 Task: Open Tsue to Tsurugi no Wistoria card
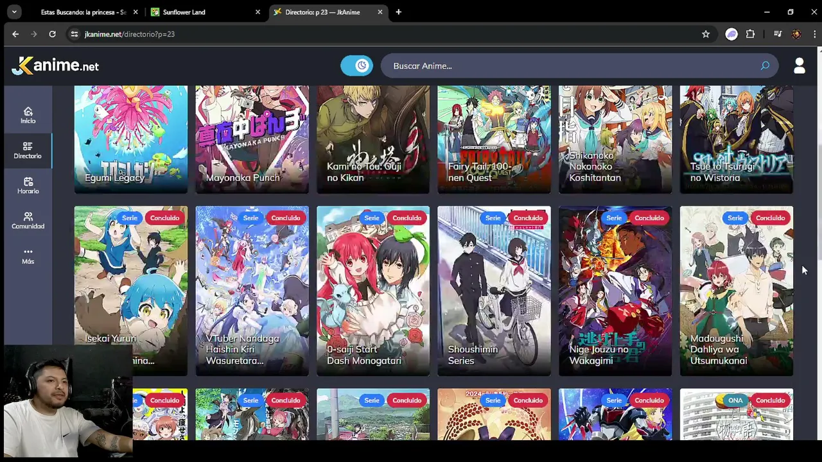(x=737, y=139)
